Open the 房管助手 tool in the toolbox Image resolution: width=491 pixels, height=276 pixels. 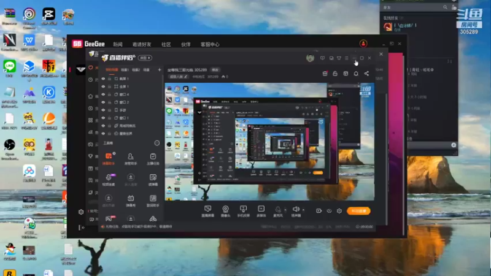pyautogui.click(x=131, y=159)
